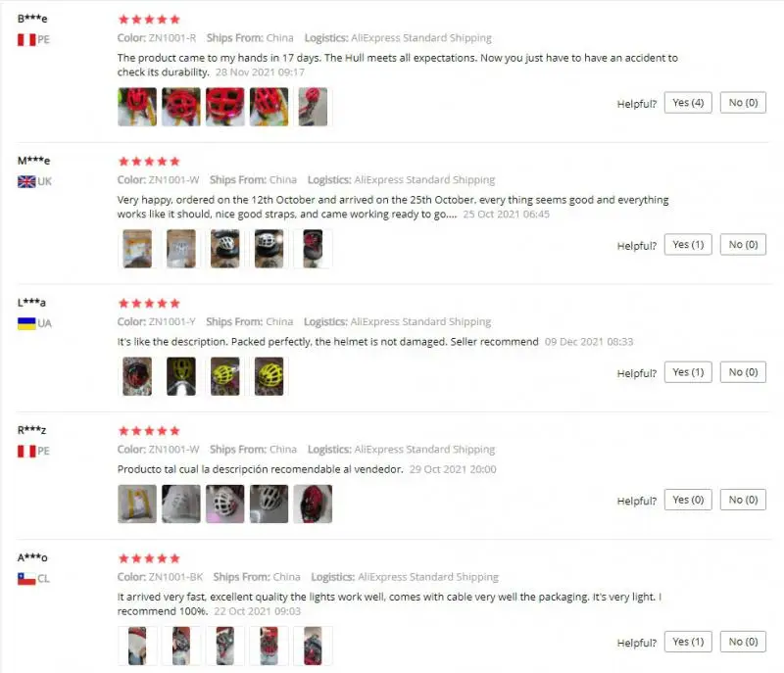Screen dimensions: 784x673
Task: Open first package photo in M***e's review
Action: tap(137, 249)
